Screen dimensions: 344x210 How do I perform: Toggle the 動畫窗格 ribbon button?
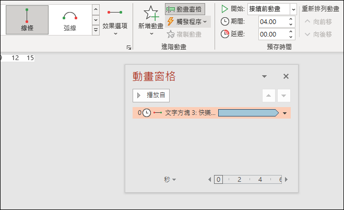pos(185,9)
